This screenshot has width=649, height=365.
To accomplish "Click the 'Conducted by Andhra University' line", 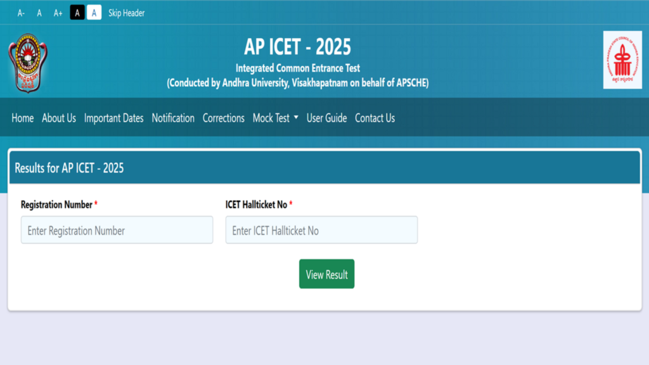I will pos(298,83).
